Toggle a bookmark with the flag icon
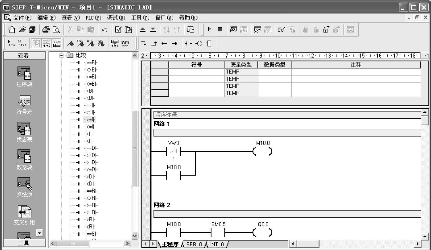 click(x=70, y=43)
